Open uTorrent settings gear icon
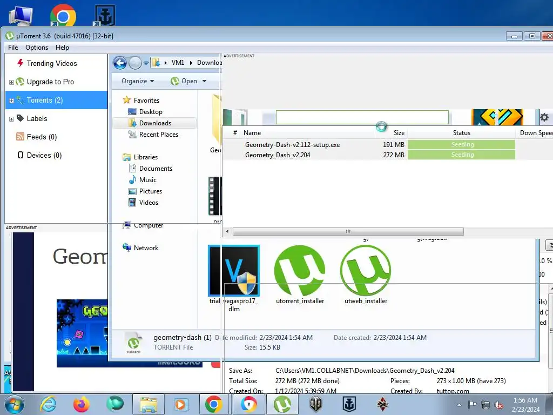The width and height of the screenshot is (553, 415). pyautogui.click(x=544, y=117)
